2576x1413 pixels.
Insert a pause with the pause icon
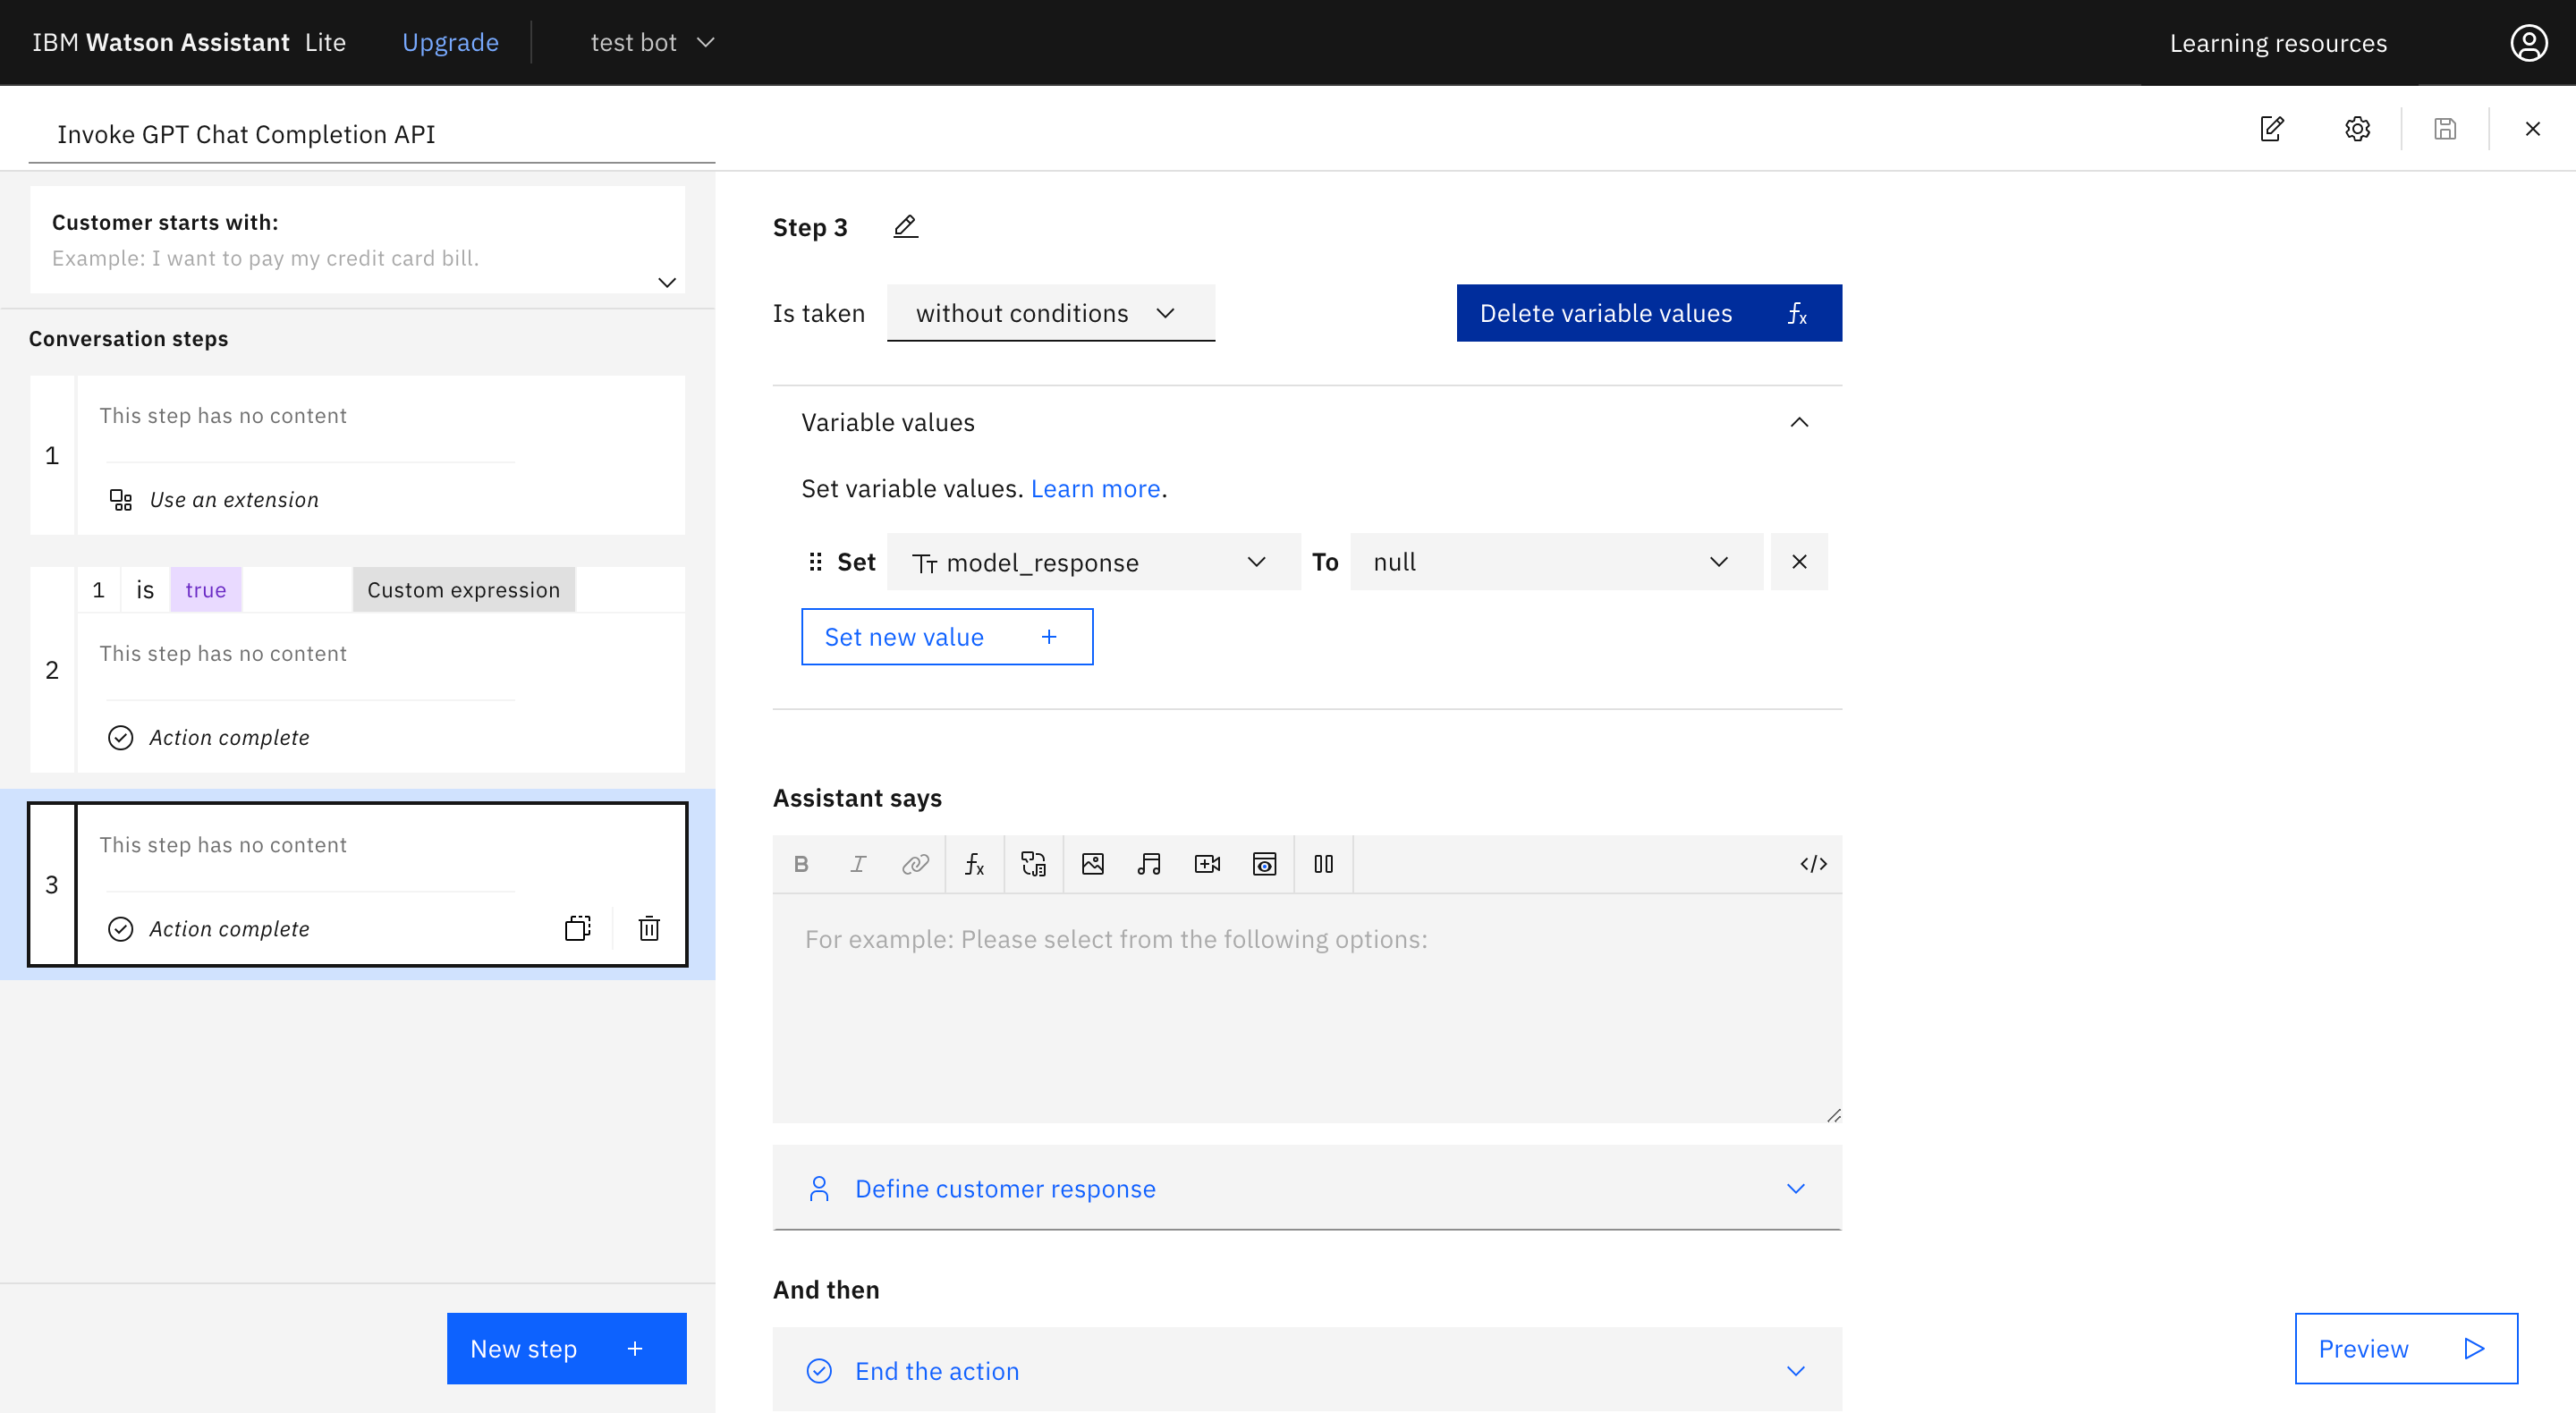(1323, 864)
